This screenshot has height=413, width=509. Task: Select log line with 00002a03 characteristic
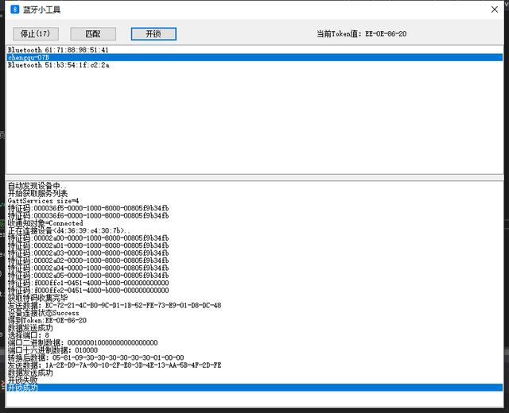click(x=254, y=253)
